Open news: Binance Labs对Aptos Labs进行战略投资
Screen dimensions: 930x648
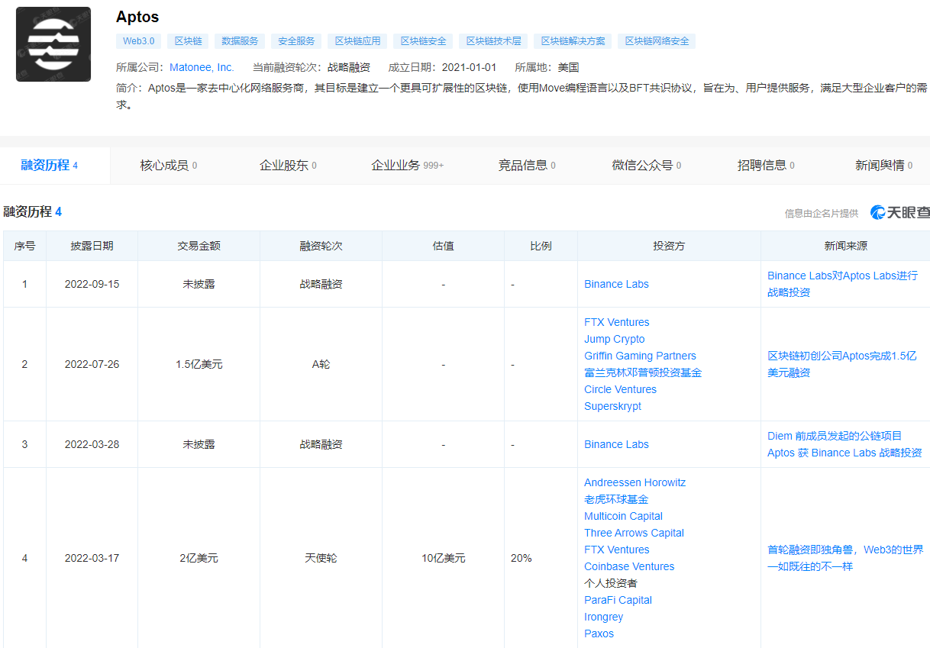[x=842, y=284]
